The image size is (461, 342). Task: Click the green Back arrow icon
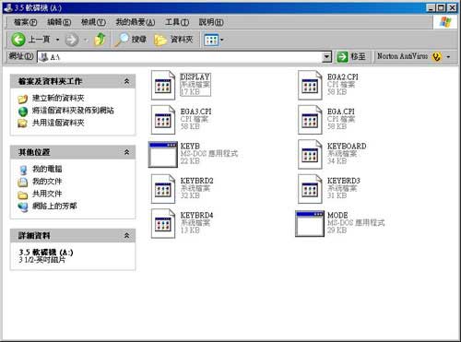coord(18,40)
